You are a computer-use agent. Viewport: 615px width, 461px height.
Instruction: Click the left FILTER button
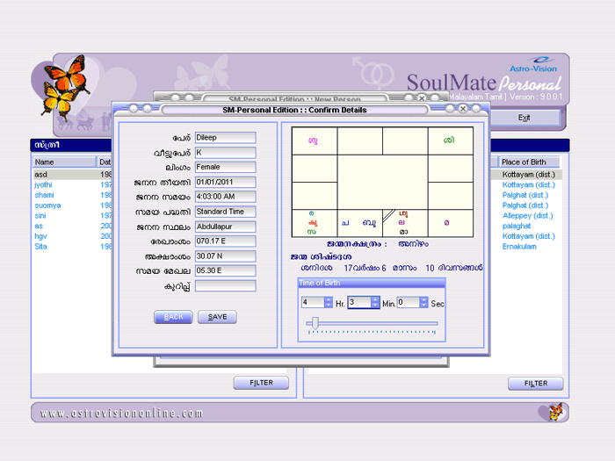(261, 383)
